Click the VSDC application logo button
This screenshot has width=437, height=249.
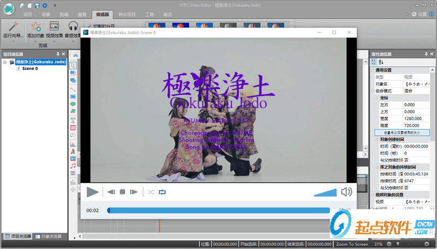point(9,9)
